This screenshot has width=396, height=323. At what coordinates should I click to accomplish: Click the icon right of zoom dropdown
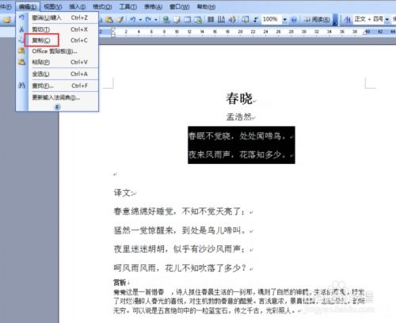pyautogui.click(x=294, y=20)
